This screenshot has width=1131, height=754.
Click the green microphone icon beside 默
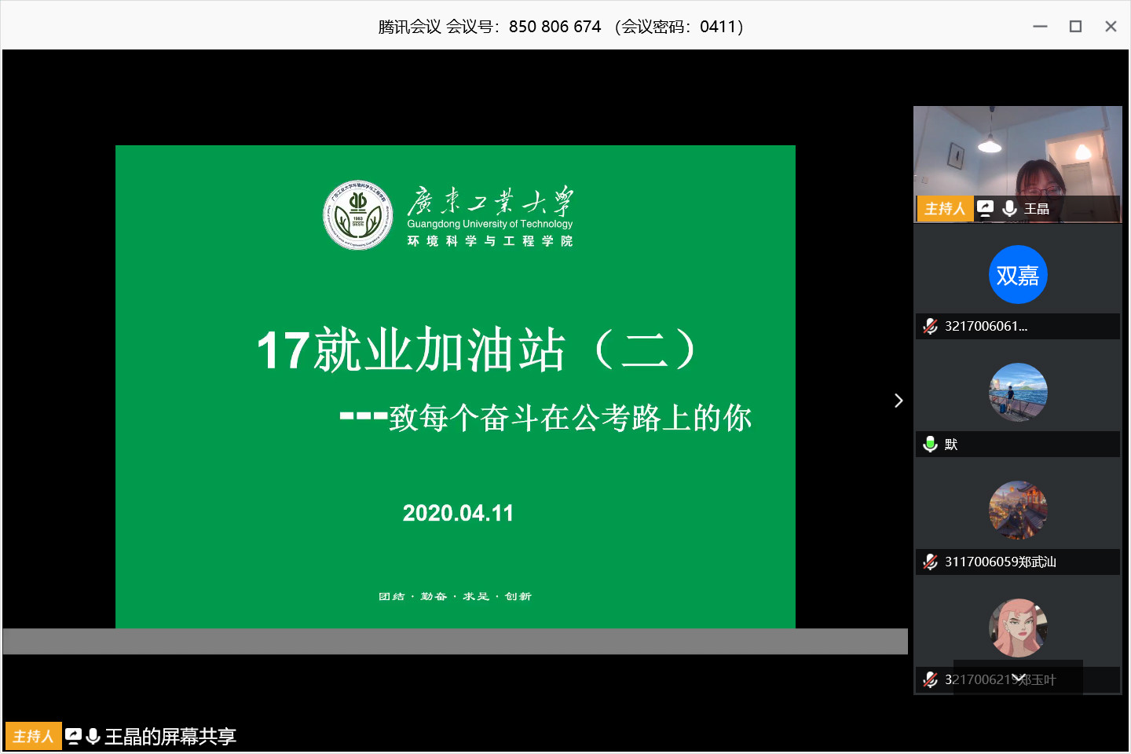pyautogui.click(x=931, y=444)
